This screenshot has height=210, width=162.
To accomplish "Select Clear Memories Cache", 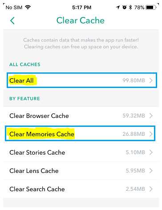I will click(80, 134).
